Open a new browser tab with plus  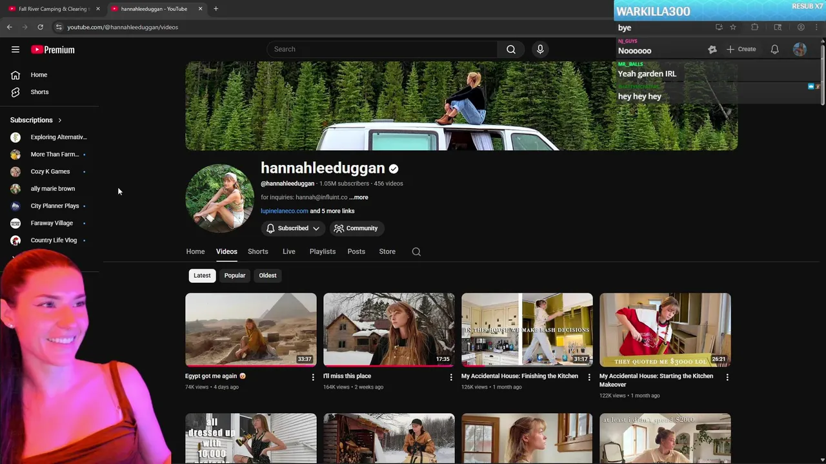216,8
